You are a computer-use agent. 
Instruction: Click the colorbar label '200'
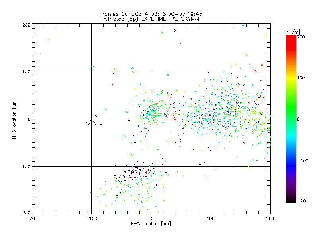click(301, 37)
